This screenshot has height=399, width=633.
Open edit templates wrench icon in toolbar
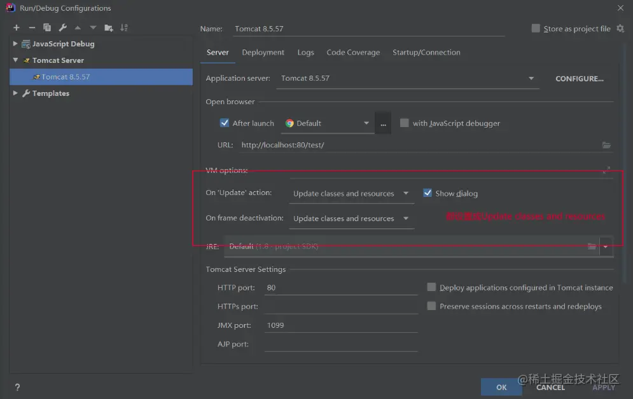(62, 27)
